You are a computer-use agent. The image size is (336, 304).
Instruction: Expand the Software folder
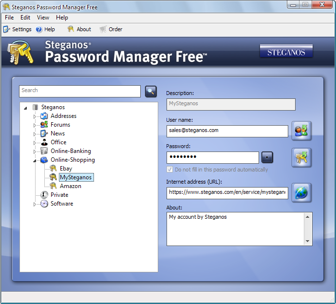point(35,204)
